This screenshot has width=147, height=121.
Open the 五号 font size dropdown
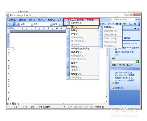click(x=59, y=24)
